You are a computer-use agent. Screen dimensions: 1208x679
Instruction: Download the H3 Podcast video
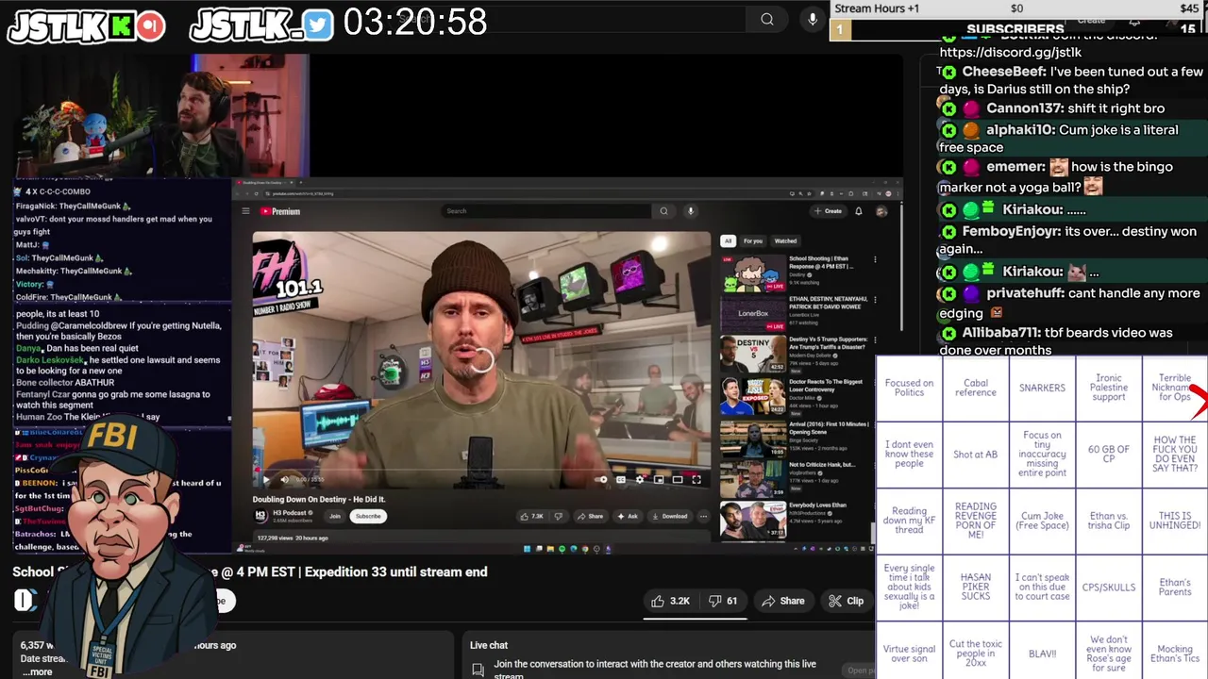pos(670,516)
